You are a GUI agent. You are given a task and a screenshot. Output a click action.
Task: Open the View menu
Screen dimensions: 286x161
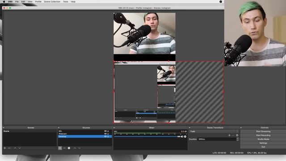click(30, 2)
